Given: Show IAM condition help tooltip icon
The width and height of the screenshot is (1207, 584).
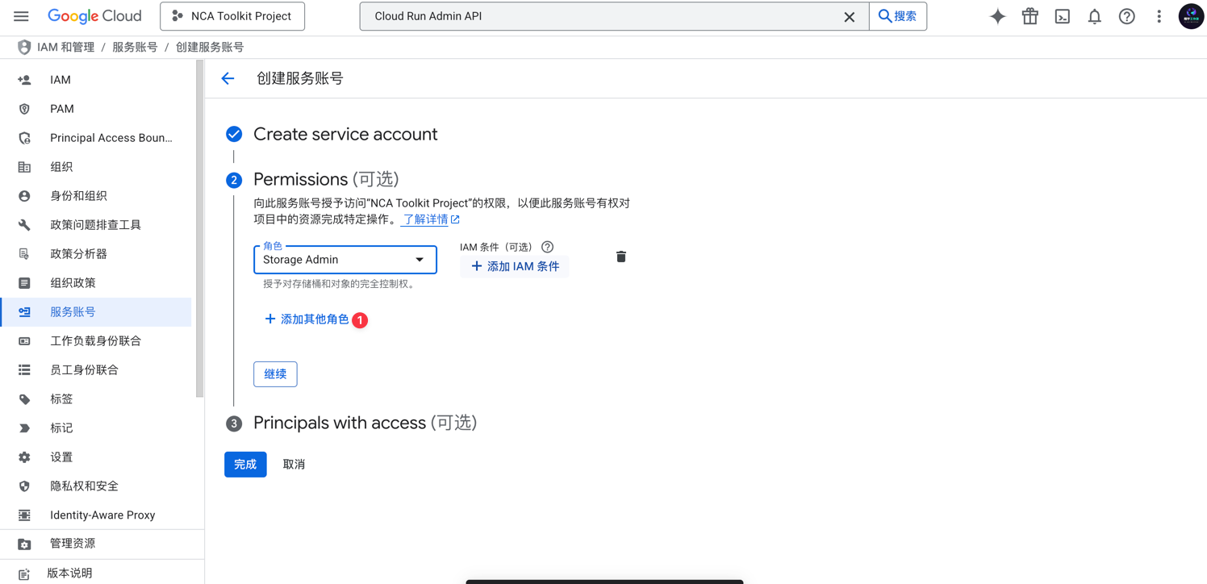Looking at the screenshot, I should [x=547, y=247].
